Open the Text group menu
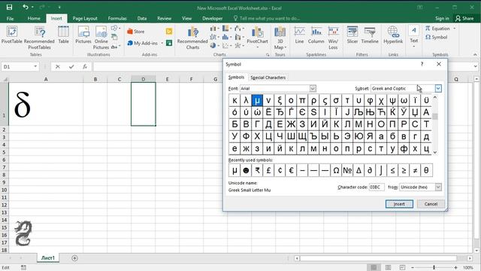Image resolution: width=481 pixels, height=271 pixels. point(414,37)
